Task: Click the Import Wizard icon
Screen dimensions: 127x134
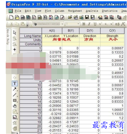Action: (x=100, y=17)
